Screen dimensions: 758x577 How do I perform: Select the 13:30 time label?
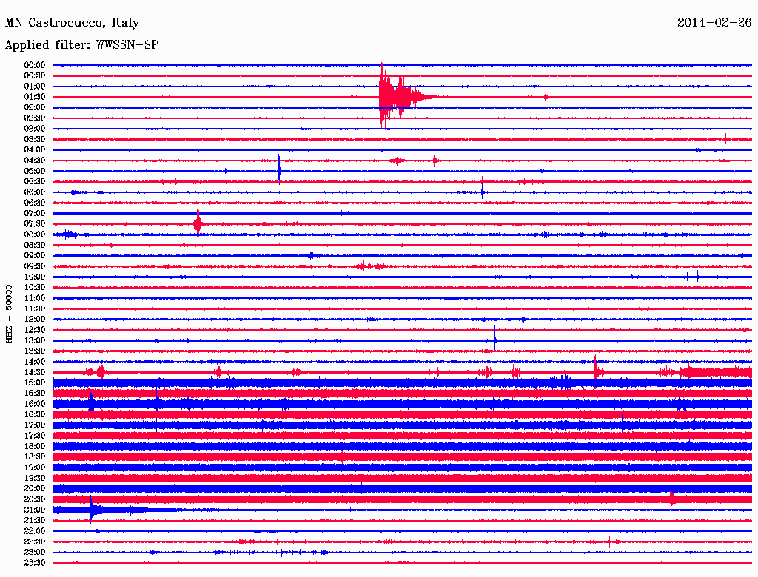(x=34, y=351)
